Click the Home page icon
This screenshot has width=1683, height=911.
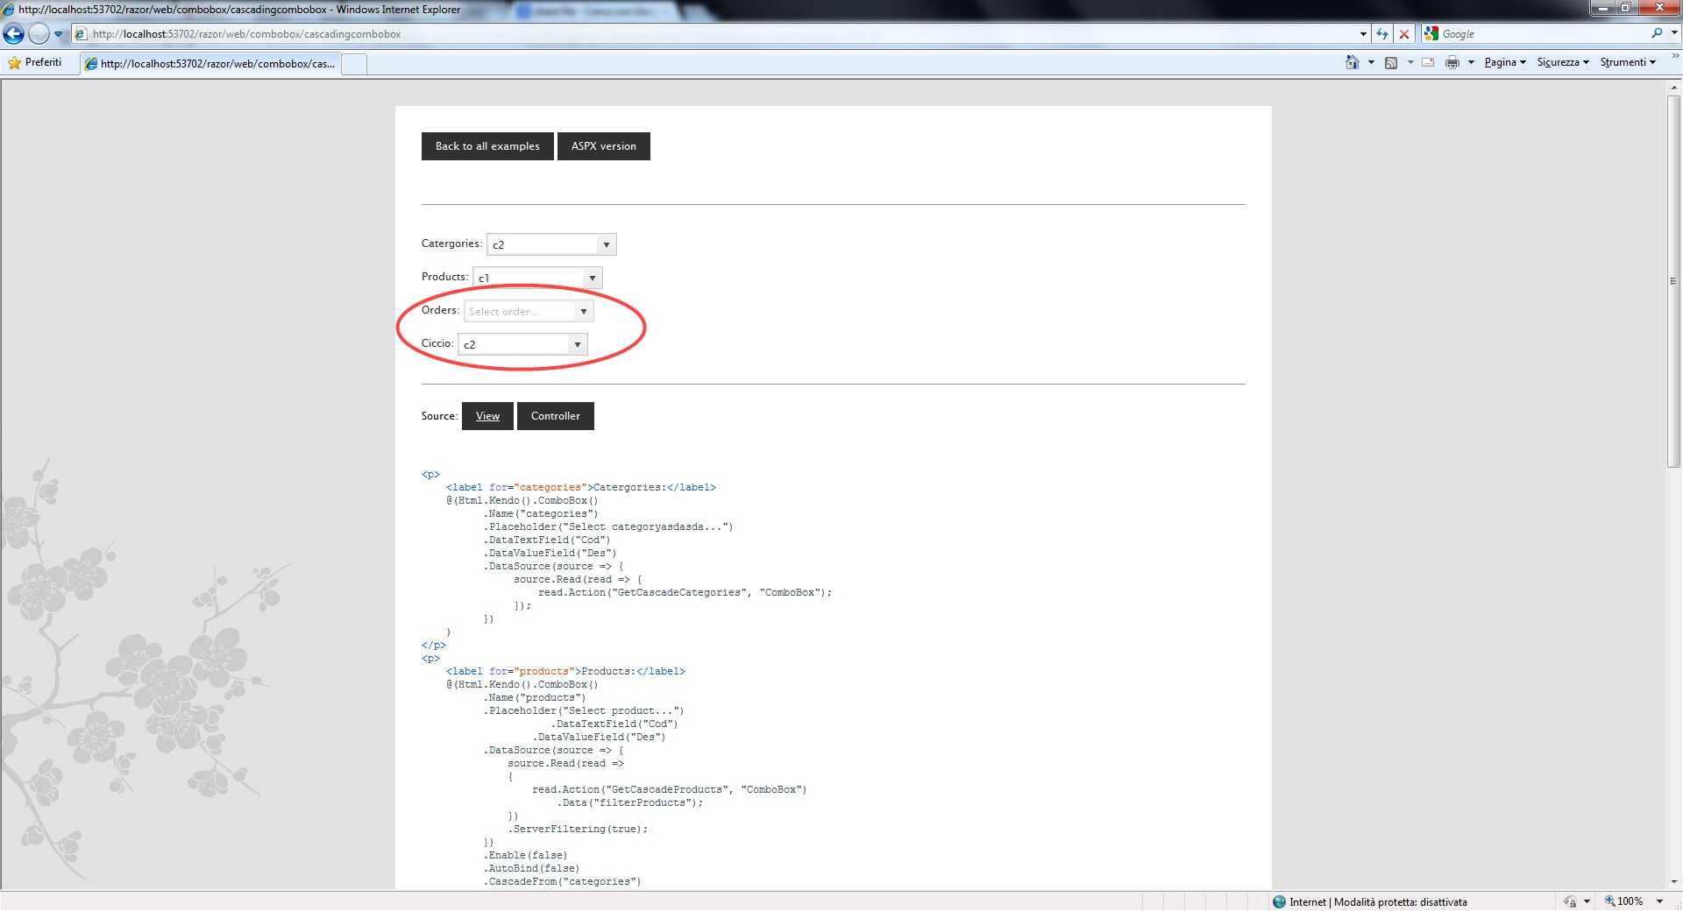1353,62
